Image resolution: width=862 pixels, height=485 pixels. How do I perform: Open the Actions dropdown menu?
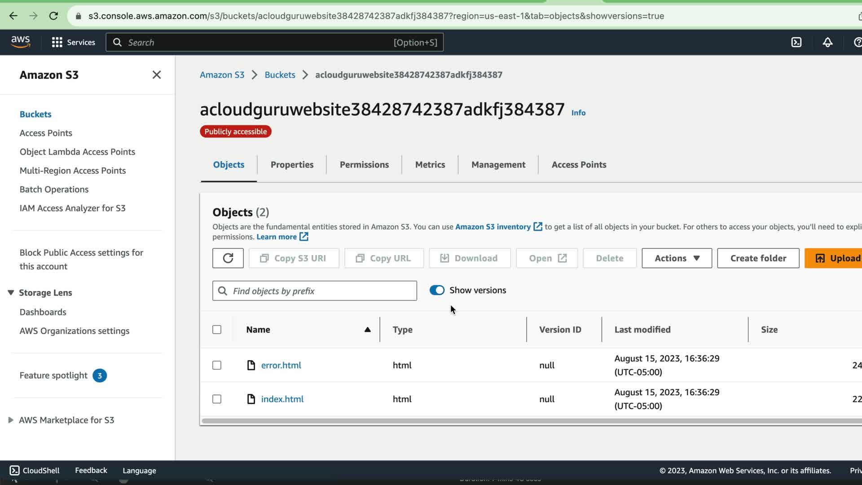point(677,258)
